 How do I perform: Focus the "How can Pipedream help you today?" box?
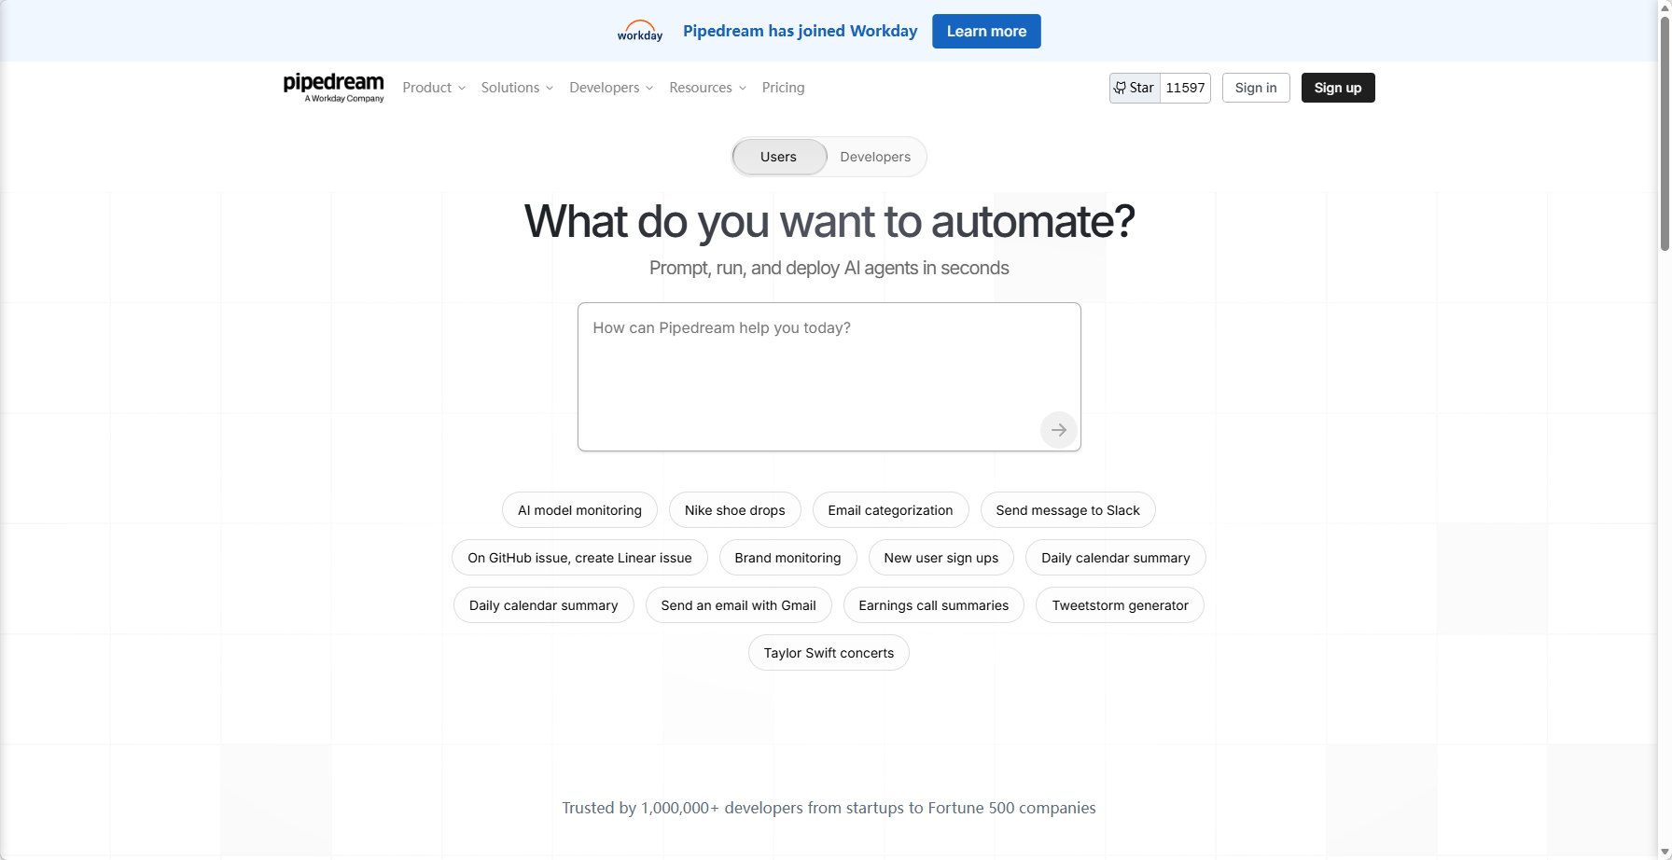(x=829, y=377)
